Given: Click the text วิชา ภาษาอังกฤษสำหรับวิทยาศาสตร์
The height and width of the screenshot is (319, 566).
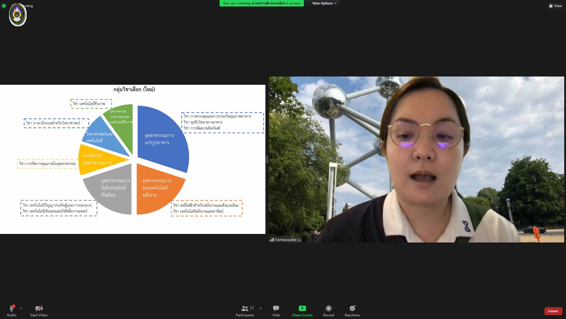Looking at the screenshot, I should pyautogui.click(x=53, y=123).
